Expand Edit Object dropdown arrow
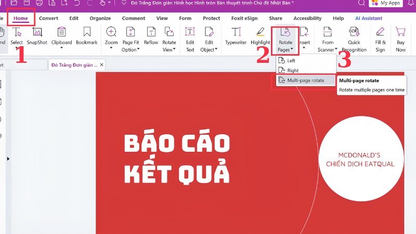The image size is (416, 234). [216, 49]
